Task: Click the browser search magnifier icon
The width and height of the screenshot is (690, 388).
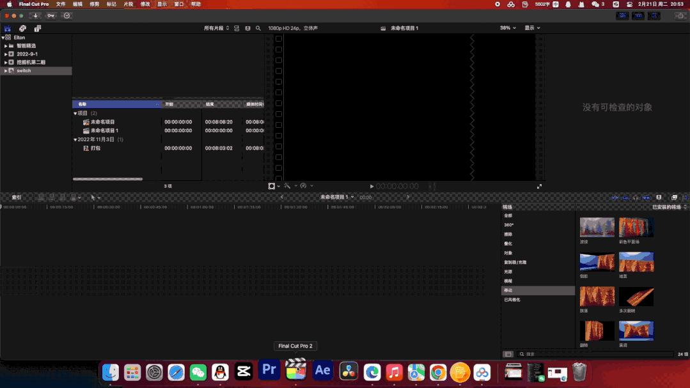Action: (258, 28)
